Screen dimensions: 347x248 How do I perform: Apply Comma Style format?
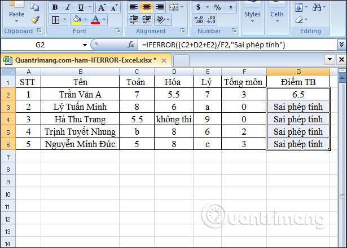coord(231,7)
